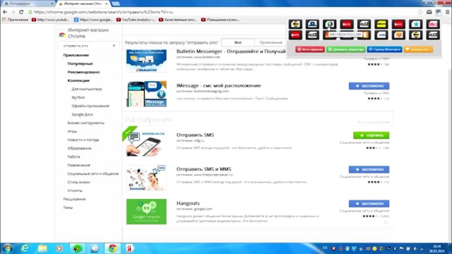
Task: Click ОЦЕНИТЬ for Отправить SMS extension
Action: 371,135
